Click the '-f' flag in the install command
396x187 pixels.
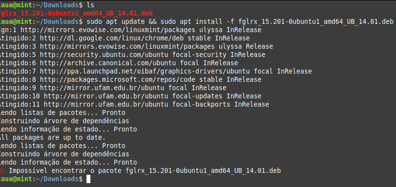point(230,21)
